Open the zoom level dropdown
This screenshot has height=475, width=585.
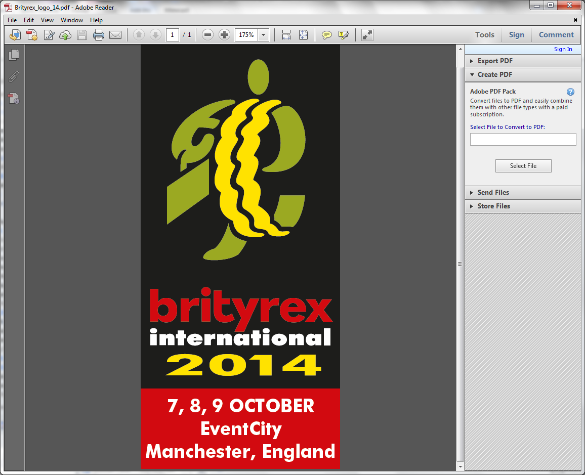click(x=263, y=35)
